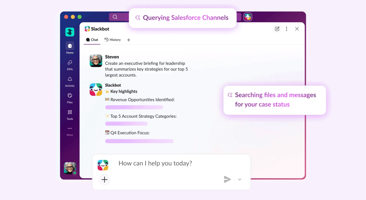Open the More menu in sidebar
This screenshot has height=200, width=366.
pos(70,131)
